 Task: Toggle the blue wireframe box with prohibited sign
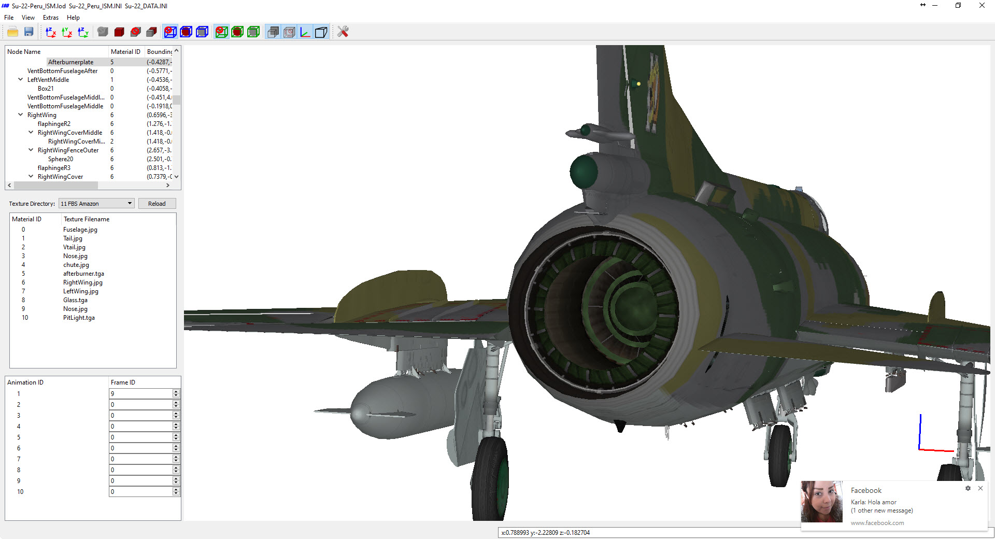[170, 32]
